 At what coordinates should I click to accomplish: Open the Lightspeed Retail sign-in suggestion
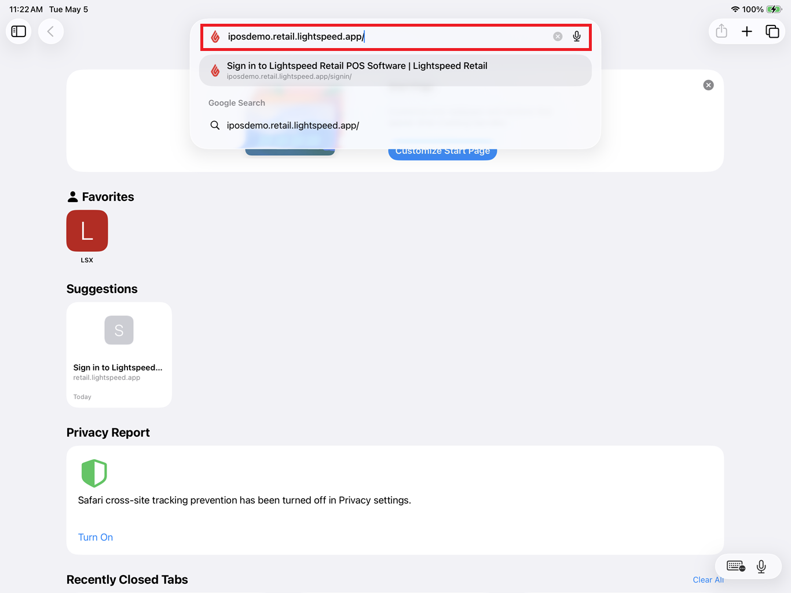(395, 71)
